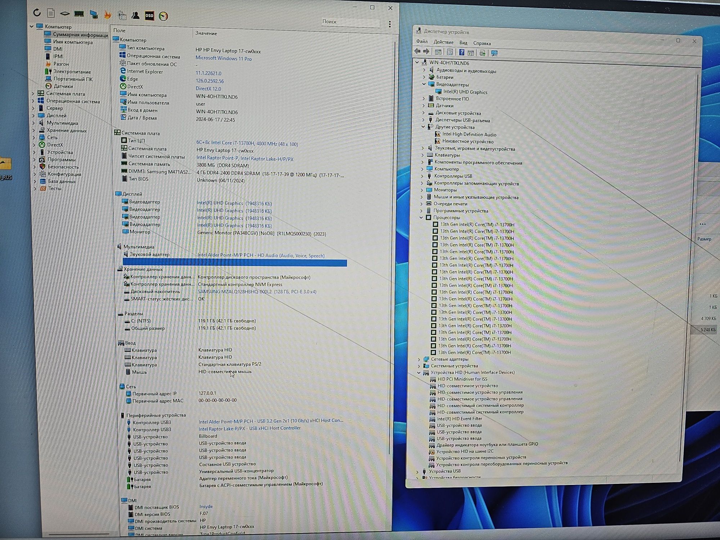
Task: Open the report document icon in AIDA64 toolbar
Action: pos(51,13)
